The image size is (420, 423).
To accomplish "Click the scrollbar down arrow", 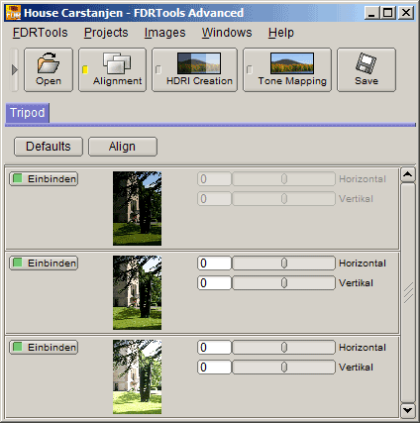I will [408, 410].
